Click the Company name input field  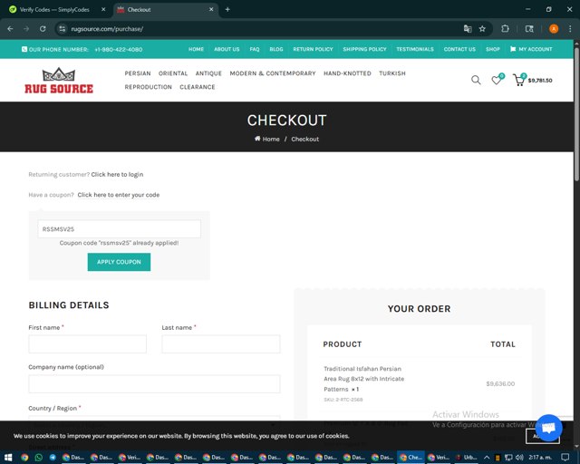pyautogui.click(x=154, y=383)
